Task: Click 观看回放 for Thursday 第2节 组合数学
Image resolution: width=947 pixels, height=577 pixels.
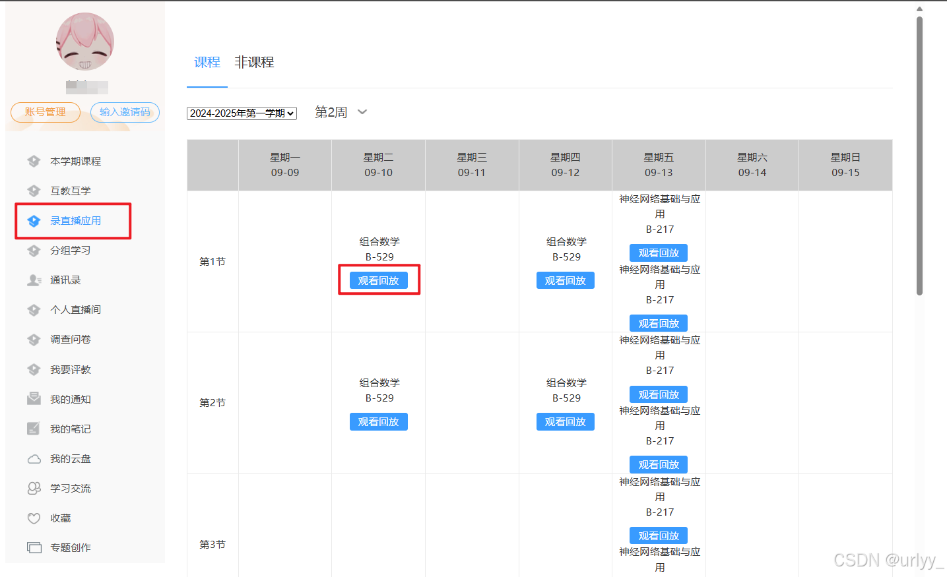Action: 565,421
